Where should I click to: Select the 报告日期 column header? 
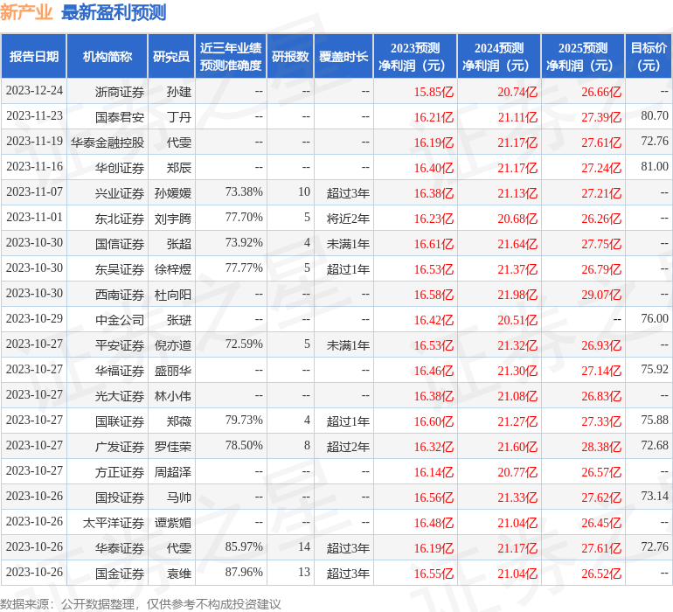coord(34,56)
